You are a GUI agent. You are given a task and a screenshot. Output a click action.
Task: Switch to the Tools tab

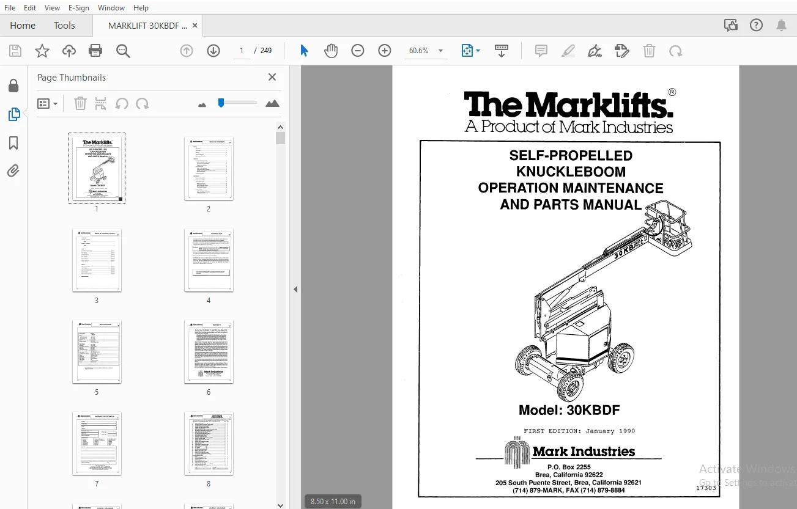pyautogui.click(x=64, y=26)
